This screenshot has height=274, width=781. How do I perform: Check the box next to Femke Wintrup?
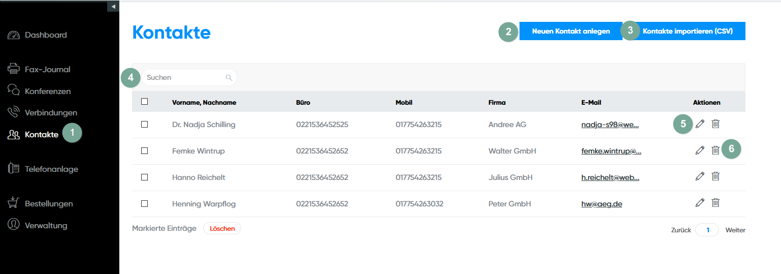tap(145, 151)
